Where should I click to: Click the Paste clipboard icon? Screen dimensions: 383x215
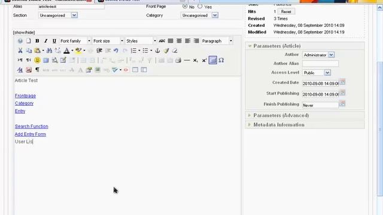[37, 51]
